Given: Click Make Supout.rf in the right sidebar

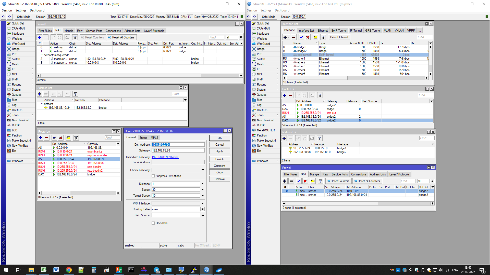Looking at the screenshot, I should (x=266, y=141).
